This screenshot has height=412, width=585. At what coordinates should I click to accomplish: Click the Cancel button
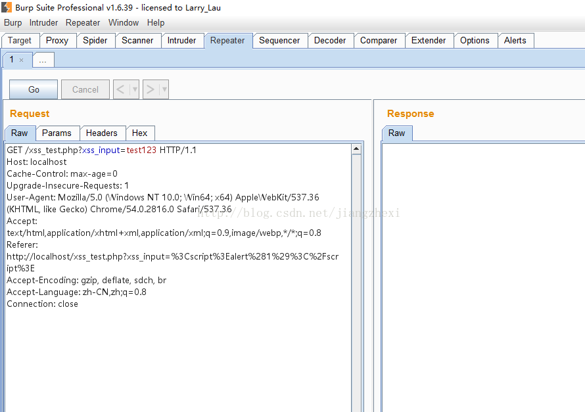pos(85,89)
